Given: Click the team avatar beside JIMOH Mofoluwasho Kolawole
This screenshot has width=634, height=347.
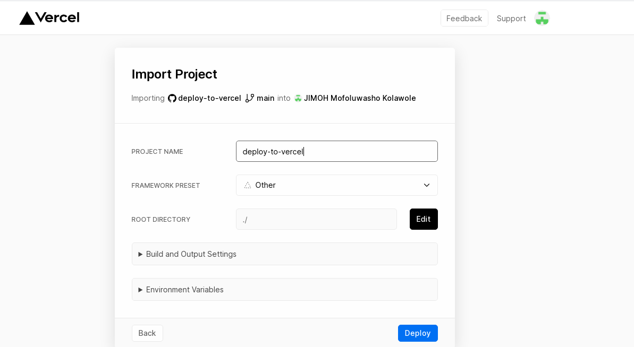Looking at the screenshot, I should [298, 98].
